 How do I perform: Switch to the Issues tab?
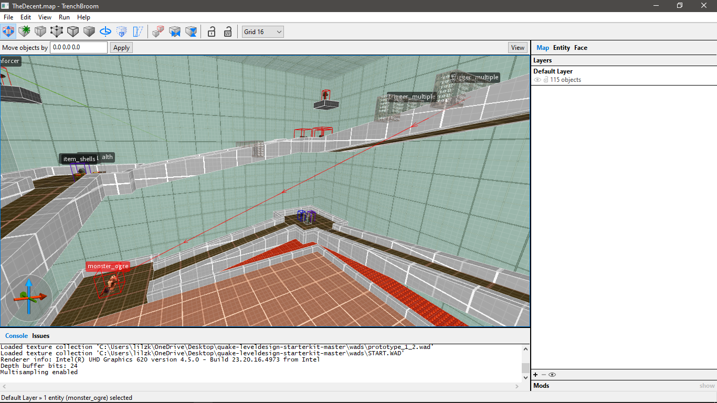tap(41, 336)
